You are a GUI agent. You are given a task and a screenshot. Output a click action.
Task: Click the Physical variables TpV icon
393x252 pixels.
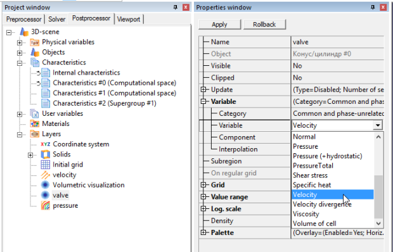coord(35,42)
